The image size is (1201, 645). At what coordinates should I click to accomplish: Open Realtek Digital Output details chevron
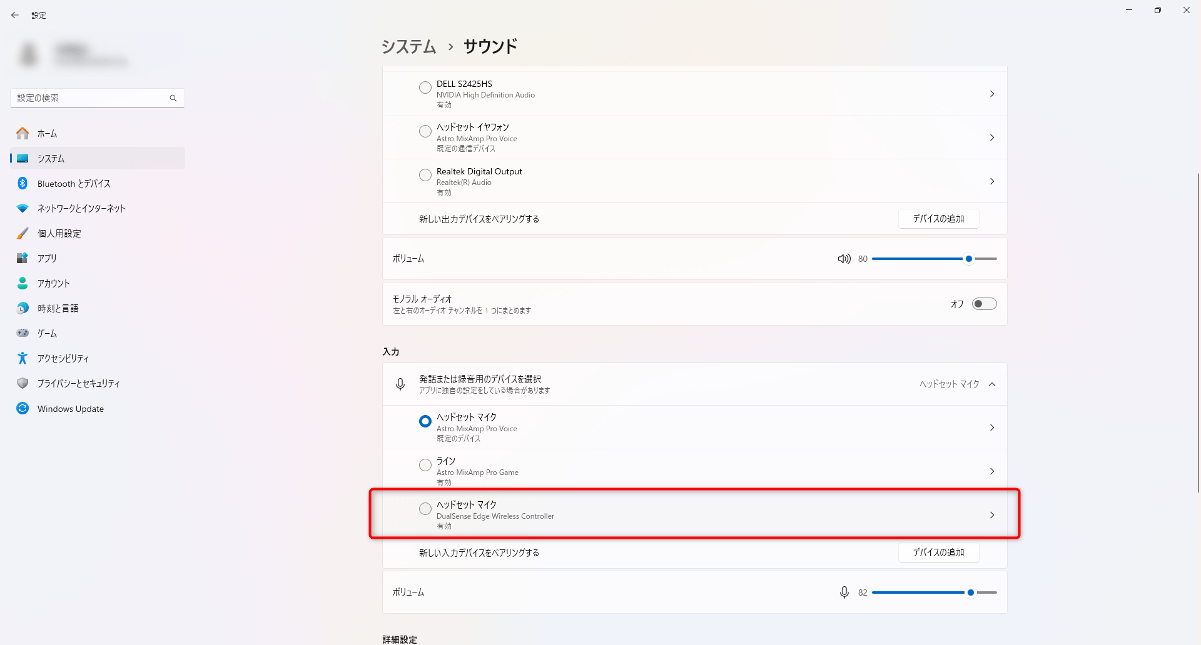click(x=992, y=181)
